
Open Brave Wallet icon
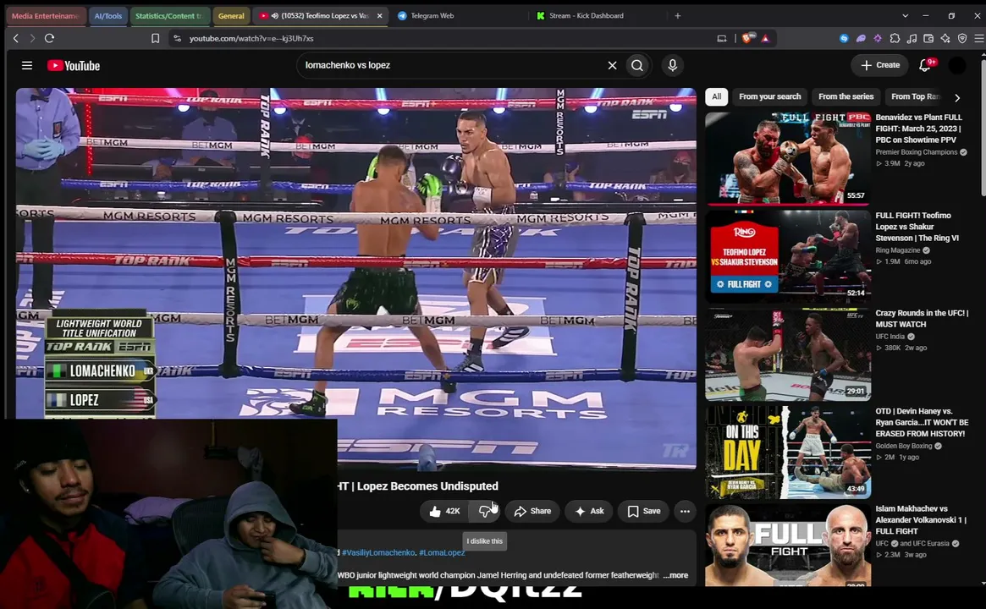(928, 38)
